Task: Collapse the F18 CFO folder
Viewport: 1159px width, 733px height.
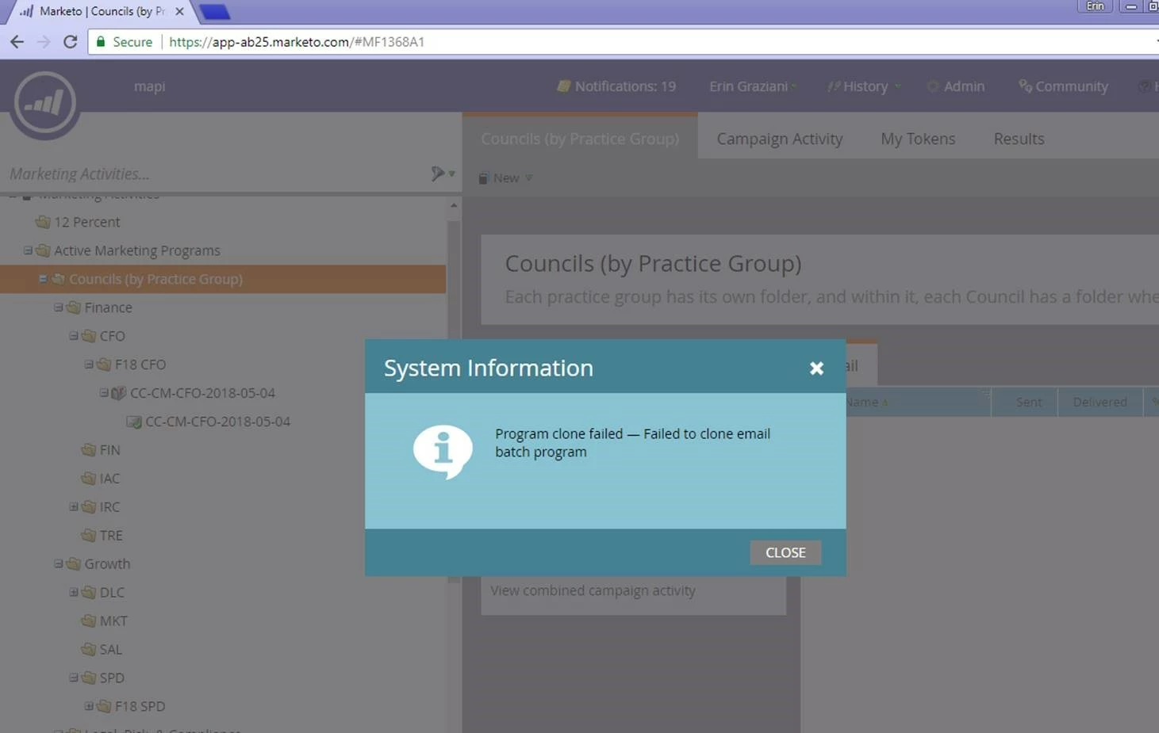Action: [88, 365]
